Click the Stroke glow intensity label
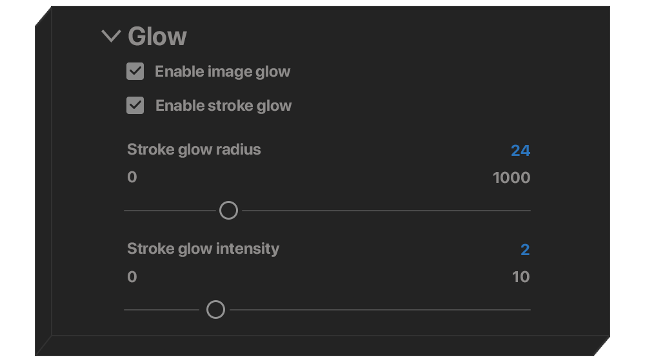Viewport: 645px width, 362px height. tap(203, 249)
